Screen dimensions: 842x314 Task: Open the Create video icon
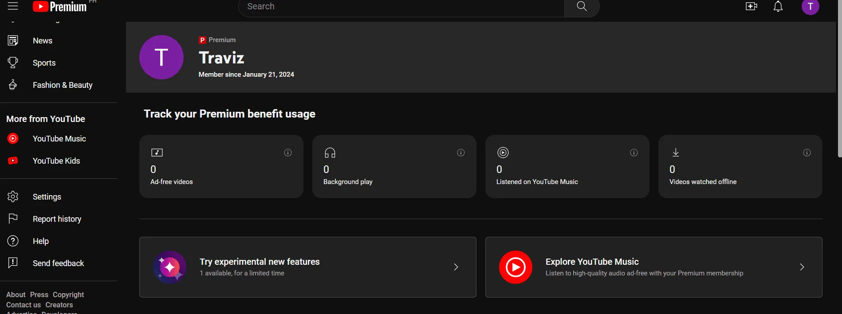[x=751, y=6]
